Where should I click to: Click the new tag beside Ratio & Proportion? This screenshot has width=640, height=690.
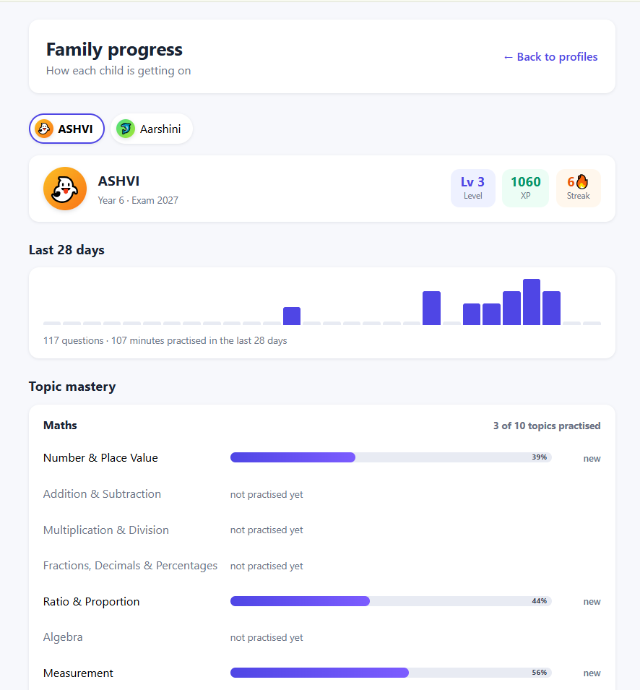point(592,602)
